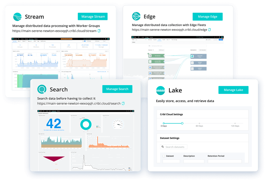Click the Search Stream box in the Stream preview
This screenshot has width=266, height=181.
tap(91, 39)
